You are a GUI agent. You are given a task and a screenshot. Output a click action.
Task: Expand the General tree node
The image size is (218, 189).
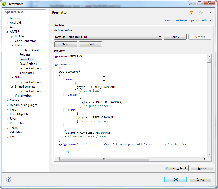coord(7,18)
